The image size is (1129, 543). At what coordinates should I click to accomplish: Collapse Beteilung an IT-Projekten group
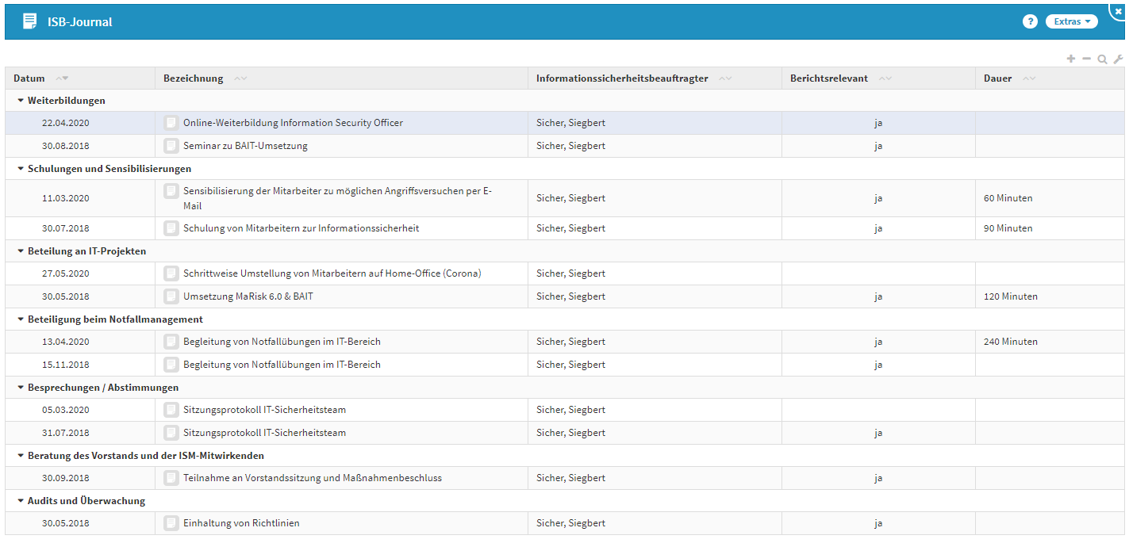(21, 251)
